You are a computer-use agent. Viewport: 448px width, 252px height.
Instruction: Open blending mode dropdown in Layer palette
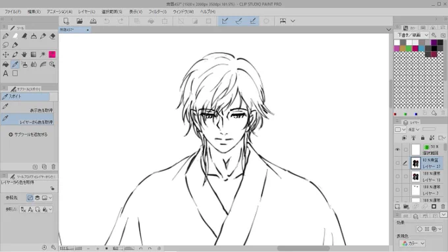click(x=414, y=129)
